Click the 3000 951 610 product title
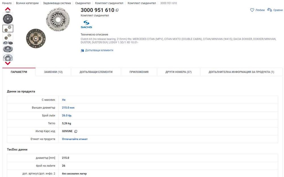This screenshot has height=177, width=284. point(97,10)
